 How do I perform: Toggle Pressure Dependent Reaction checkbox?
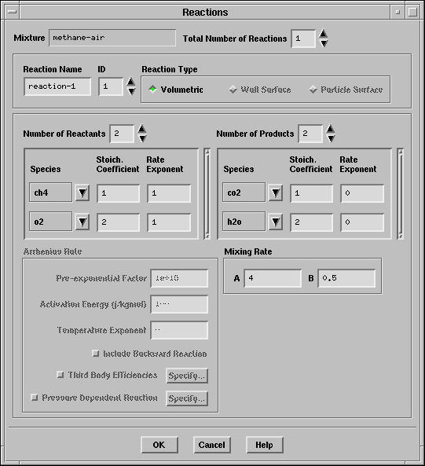[x=34, y=398]
